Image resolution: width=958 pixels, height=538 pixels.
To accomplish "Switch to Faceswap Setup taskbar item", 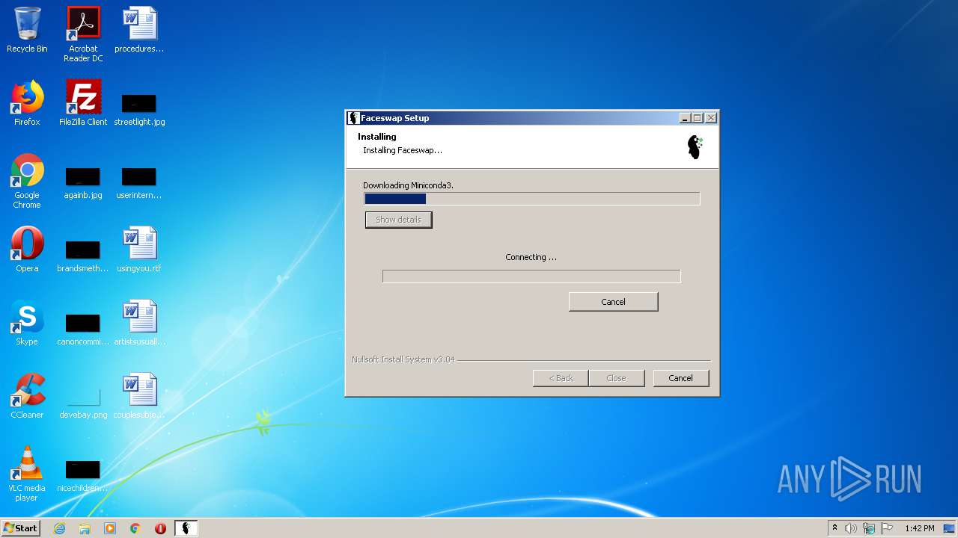I will (x=186, y=528).
